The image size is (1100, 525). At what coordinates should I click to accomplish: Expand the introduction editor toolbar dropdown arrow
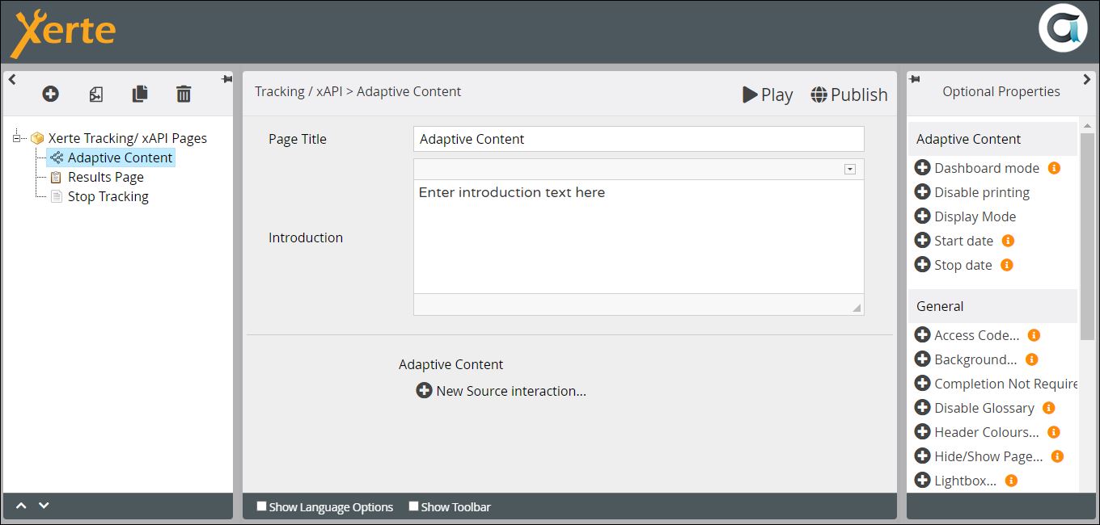point(849,169)
